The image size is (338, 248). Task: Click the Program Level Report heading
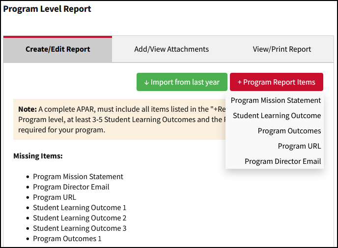pyautogui.click(x=47, y=9)
